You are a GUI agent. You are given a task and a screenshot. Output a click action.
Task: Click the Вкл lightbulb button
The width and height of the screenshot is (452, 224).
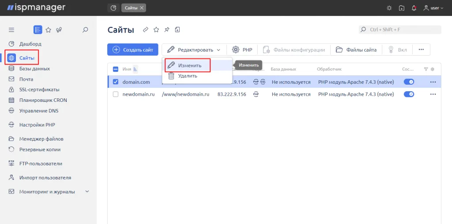pyautogui.click(x=398, y=49)
